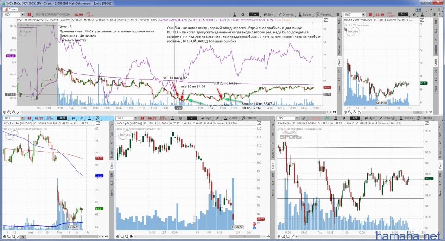
Task: Open AT side tab on top-left chart
Action: [339, 39]
